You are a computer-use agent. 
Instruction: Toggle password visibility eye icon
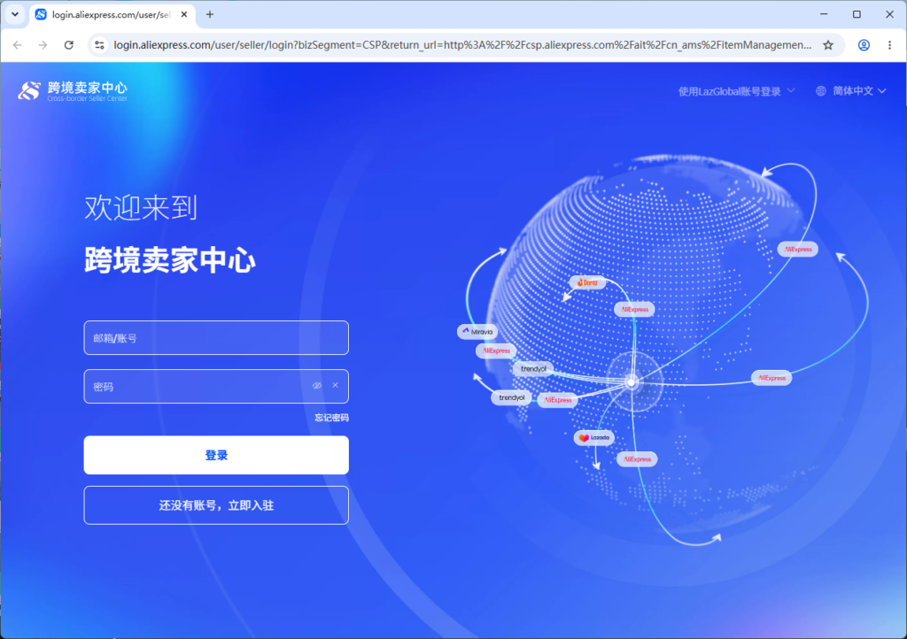tap(317, 385)
